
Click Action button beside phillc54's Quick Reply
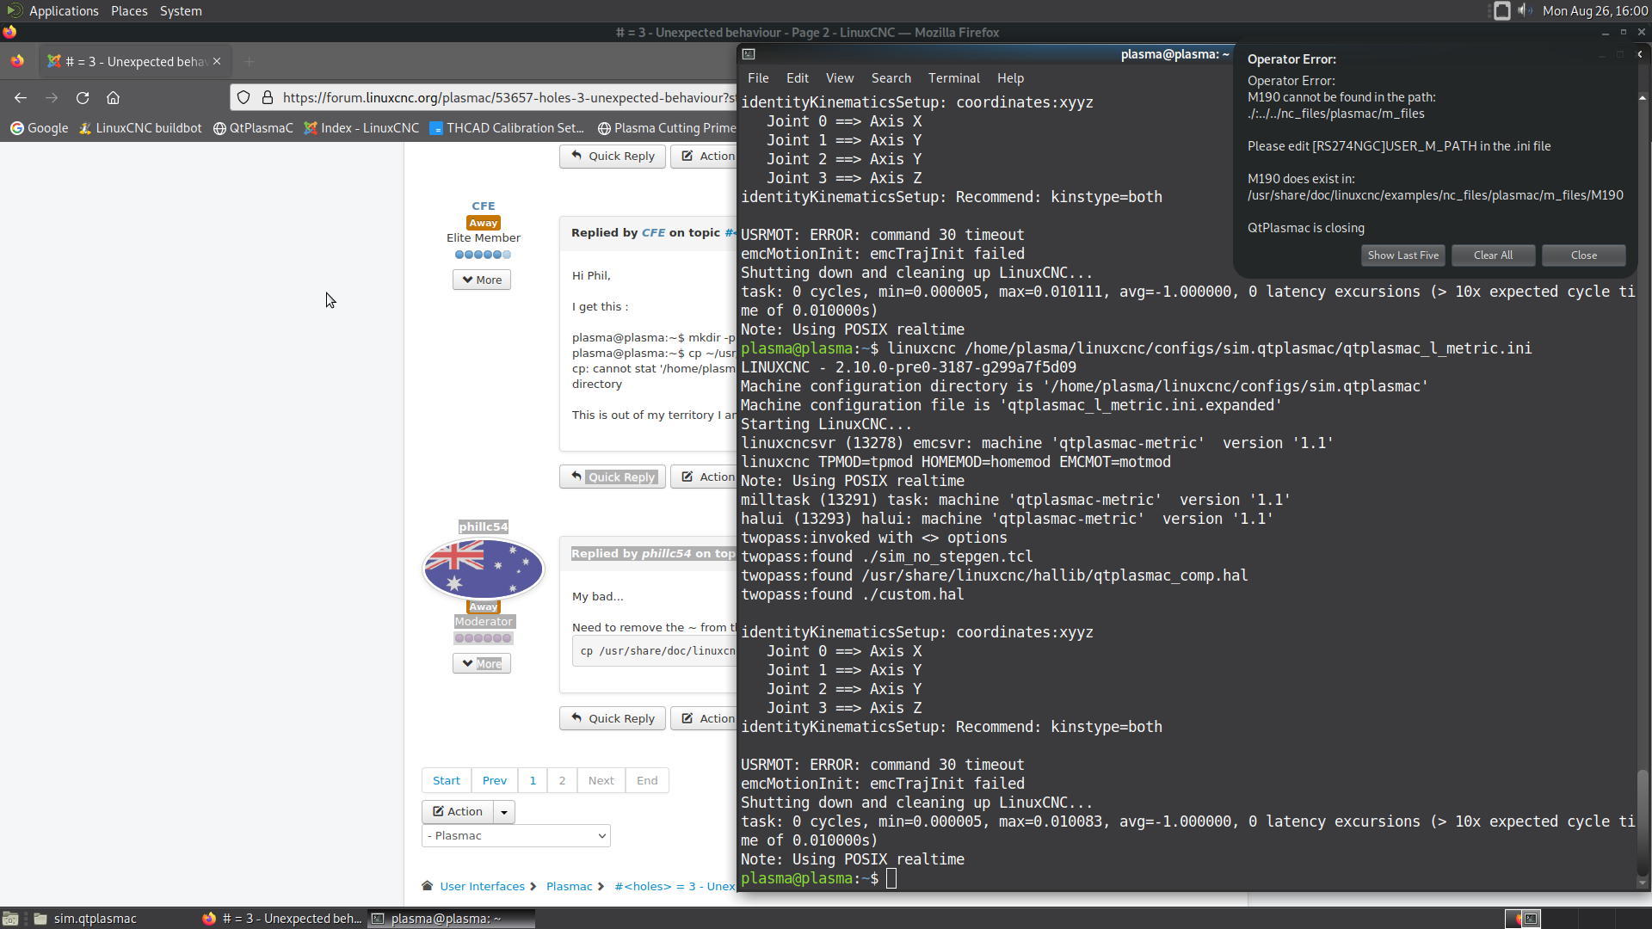704,718
